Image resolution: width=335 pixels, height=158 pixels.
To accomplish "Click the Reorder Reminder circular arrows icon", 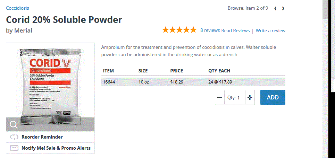I will (x=14, y=137).
